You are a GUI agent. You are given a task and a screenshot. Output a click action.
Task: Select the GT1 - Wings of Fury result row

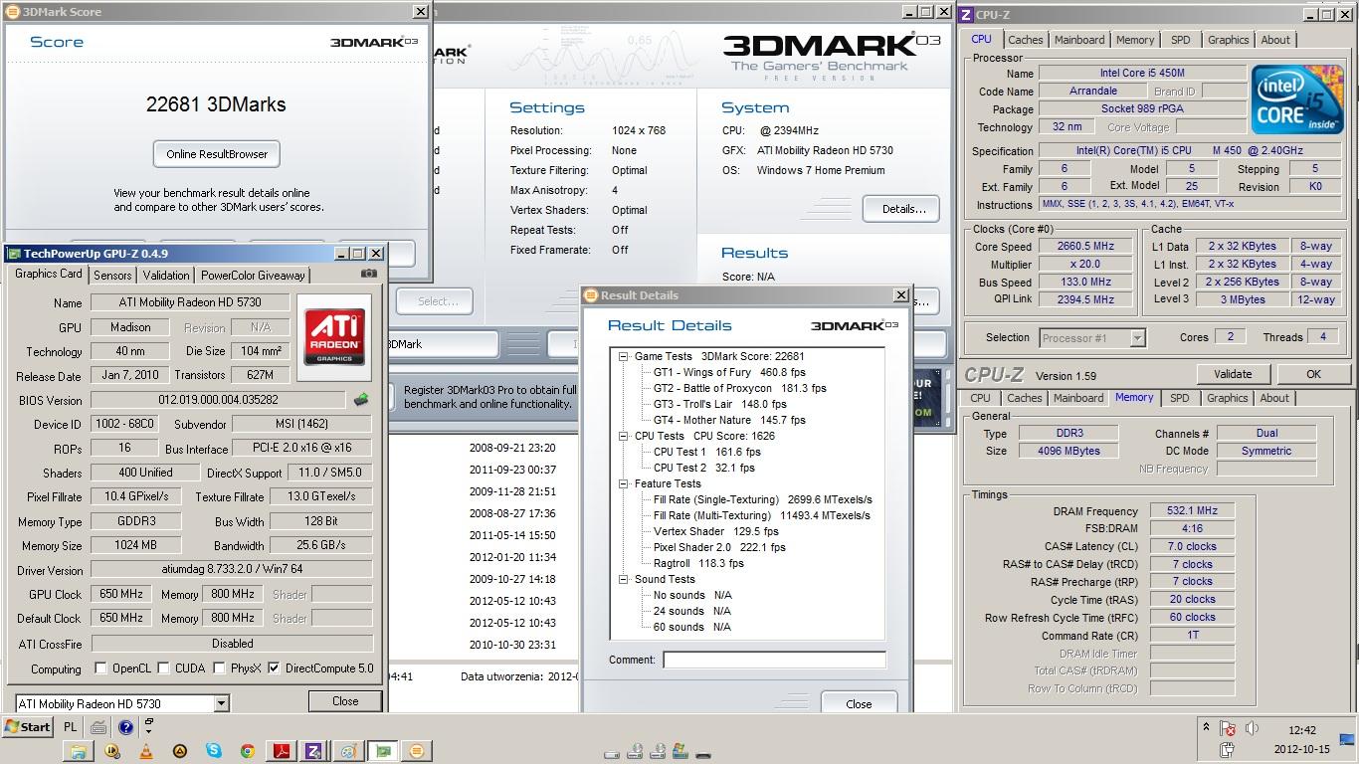[x=729, y=372]
